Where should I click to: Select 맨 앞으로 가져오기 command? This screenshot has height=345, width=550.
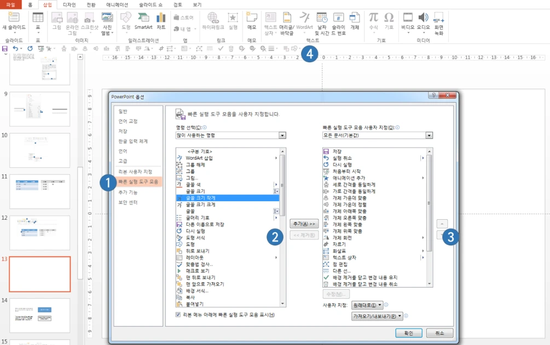click(x=227, y=284)
